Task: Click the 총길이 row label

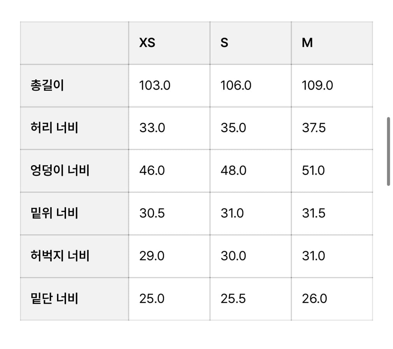Action: [47, 85]
